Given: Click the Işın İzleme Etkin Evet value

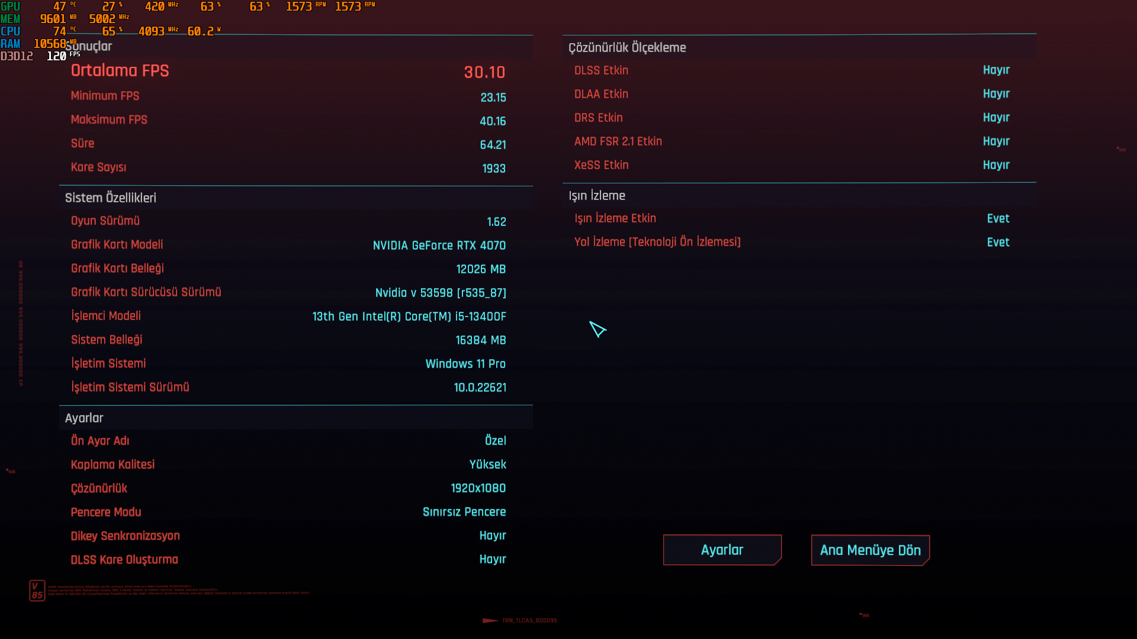Looking at the screenshot, I should 998,219.
